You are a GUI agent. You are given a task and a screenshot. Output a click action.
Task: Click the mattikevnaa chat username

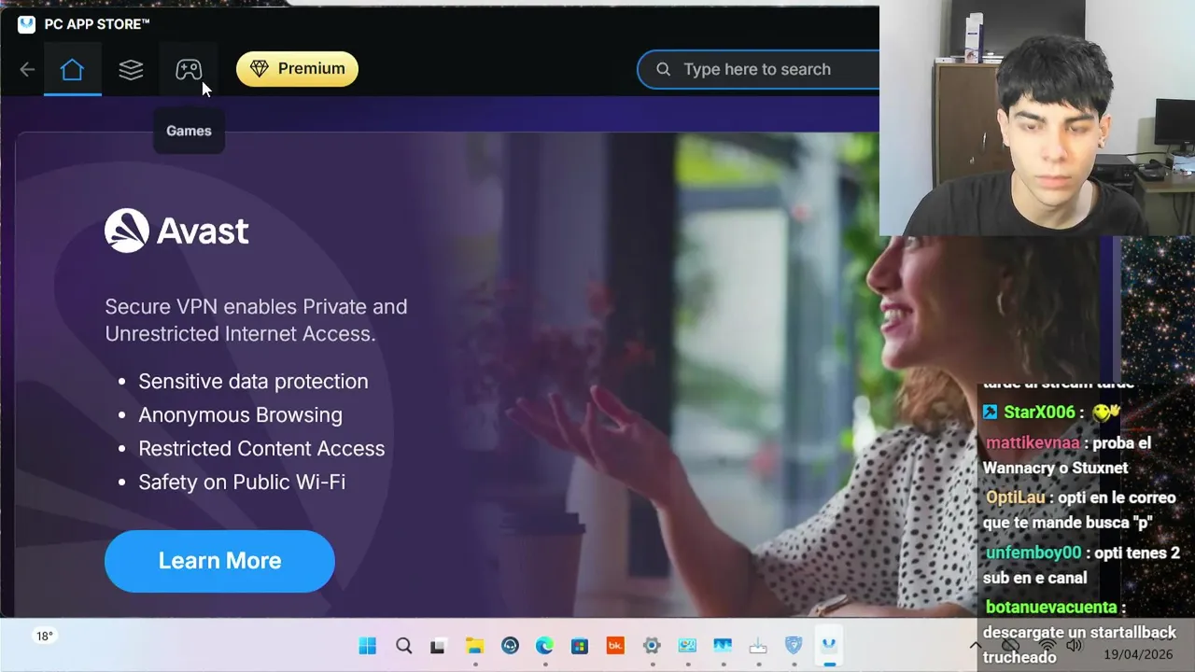[x=1033, y=443]
